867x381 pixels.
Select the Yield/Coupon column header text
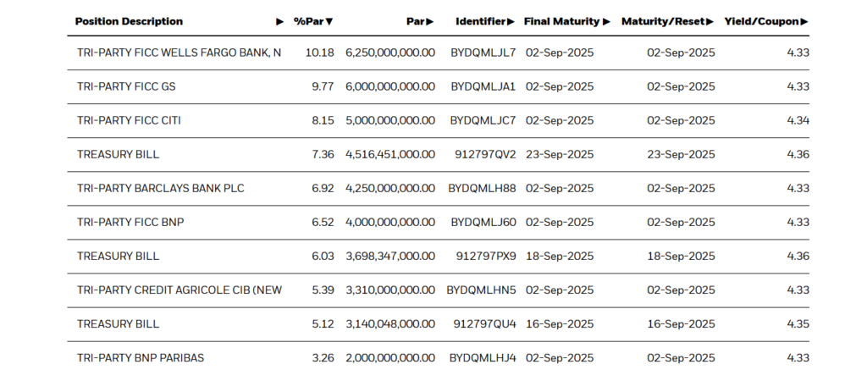[x=761, y=21]
